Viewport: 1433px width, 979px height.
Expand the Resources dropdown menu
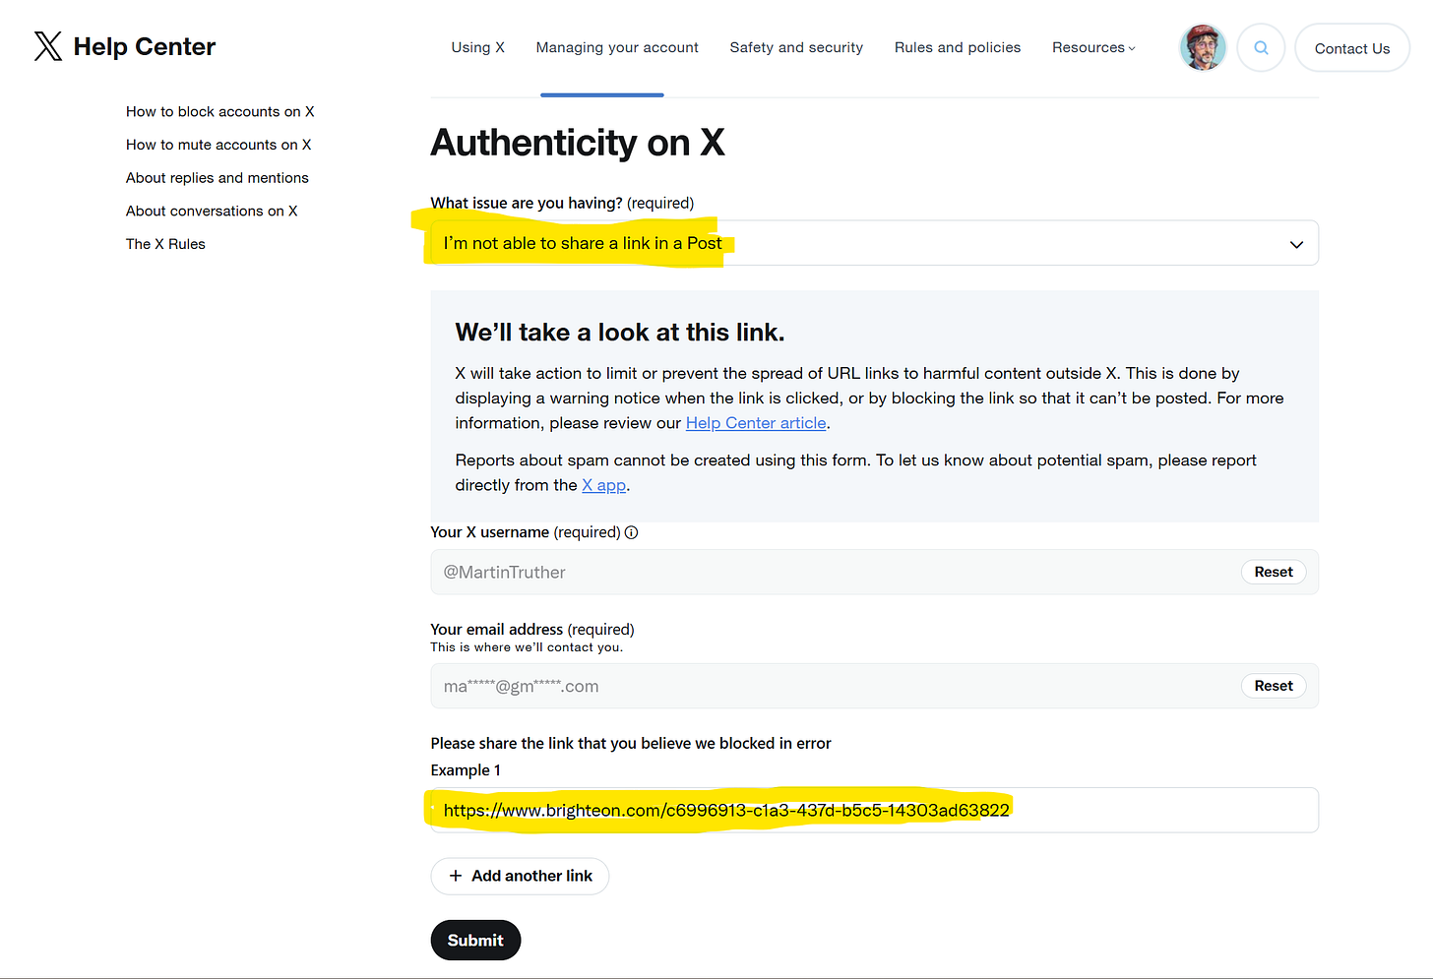(x=1093, y=47)
